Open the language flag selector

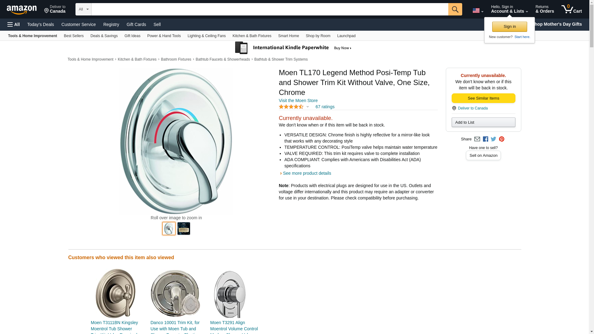coord(478,11)
